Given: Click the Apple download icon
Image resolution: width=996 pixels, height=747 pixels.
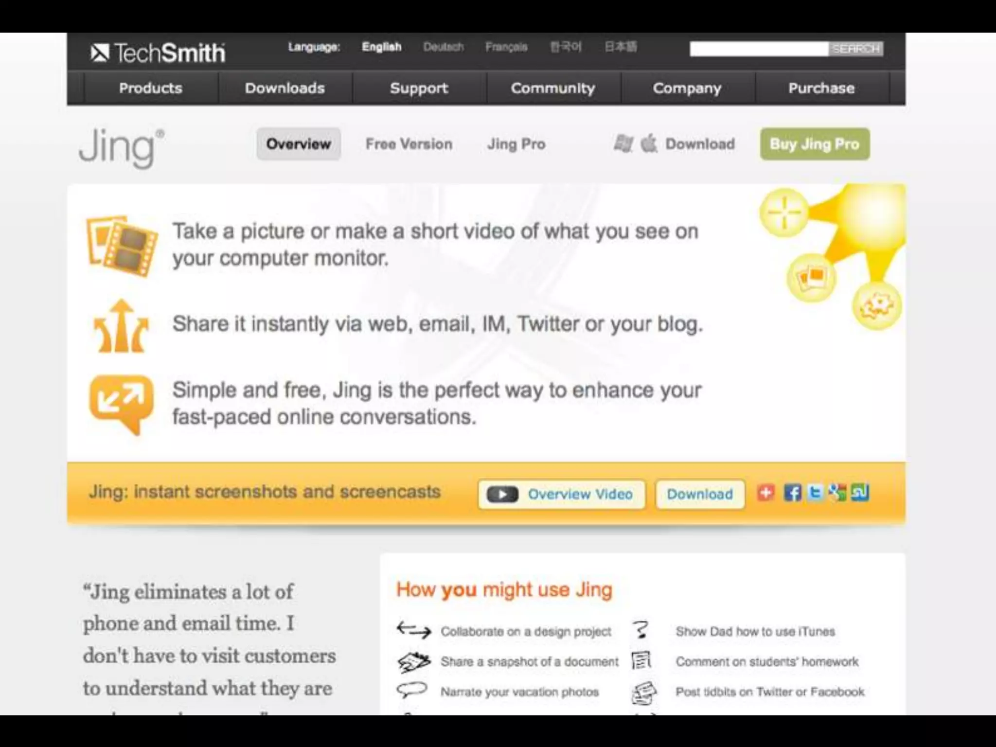Looking at the screenshot, I should click(649, 144).
